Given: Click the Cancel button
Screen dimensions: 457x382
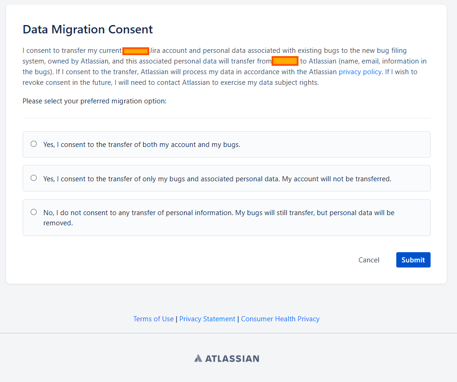Looking at the screenshot, I should 368,260.
